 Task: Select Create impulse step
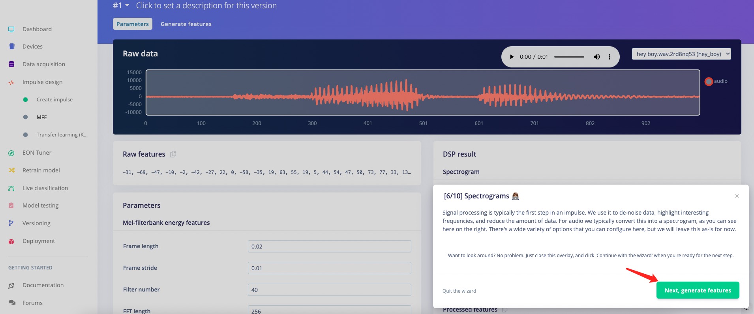pos(54,100)
